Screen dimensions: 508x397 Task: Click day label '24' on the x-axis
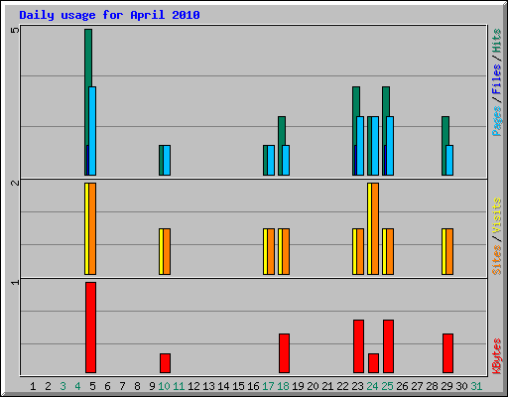click(x=372, y=386)
